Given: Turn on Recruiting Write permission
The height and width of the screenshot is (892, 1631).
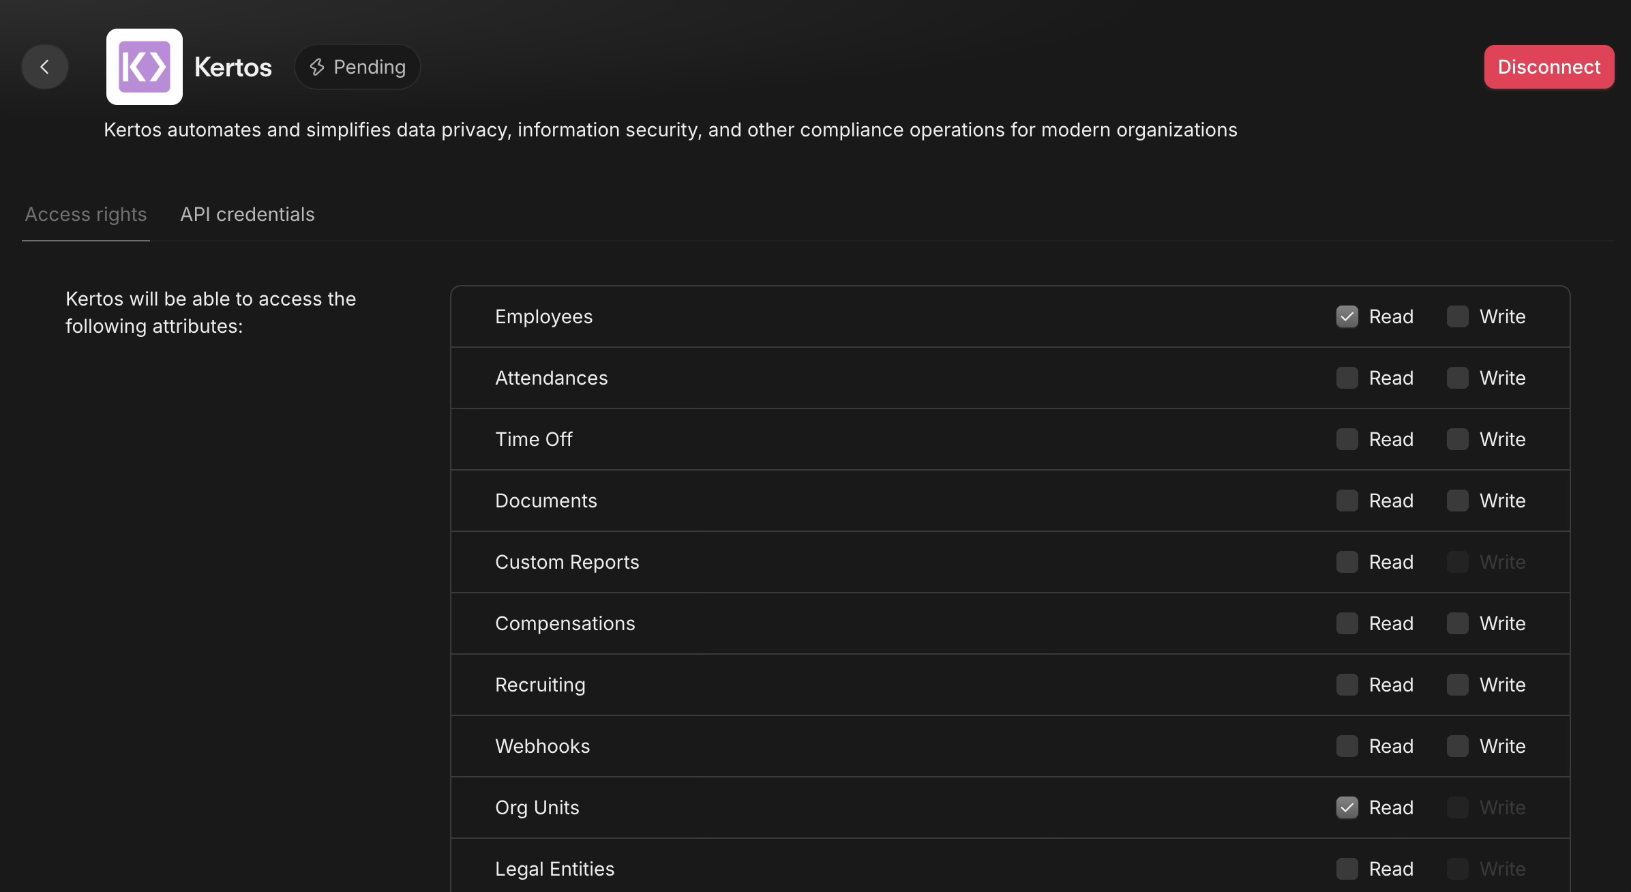Looking at the screenshot, I should click(1458, 685).
